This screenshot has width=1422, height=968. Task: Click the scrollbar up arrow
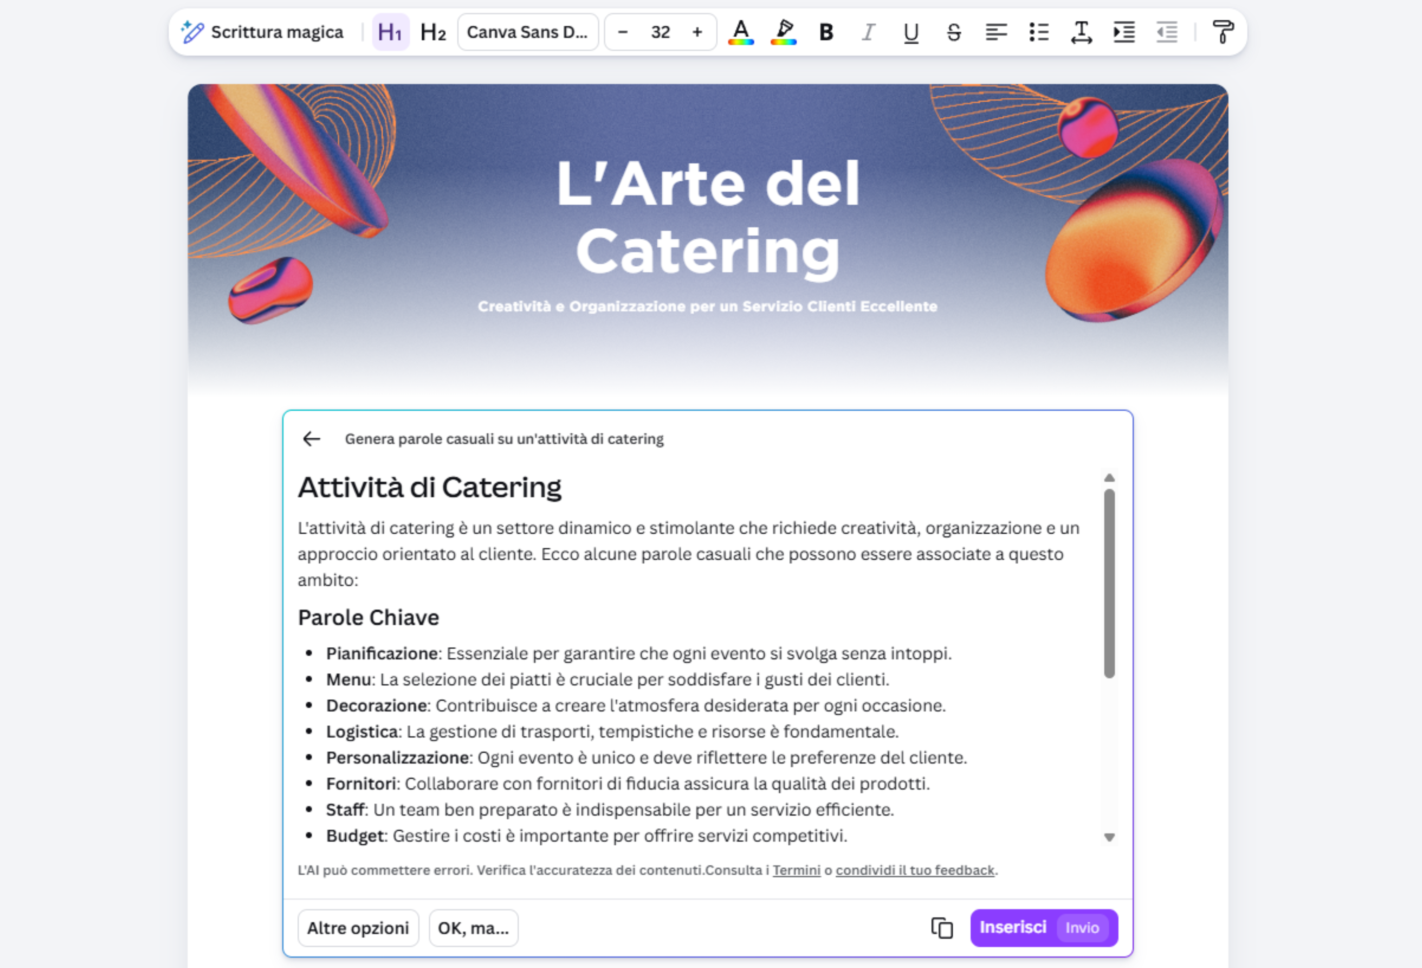(x=1109, y=478)
